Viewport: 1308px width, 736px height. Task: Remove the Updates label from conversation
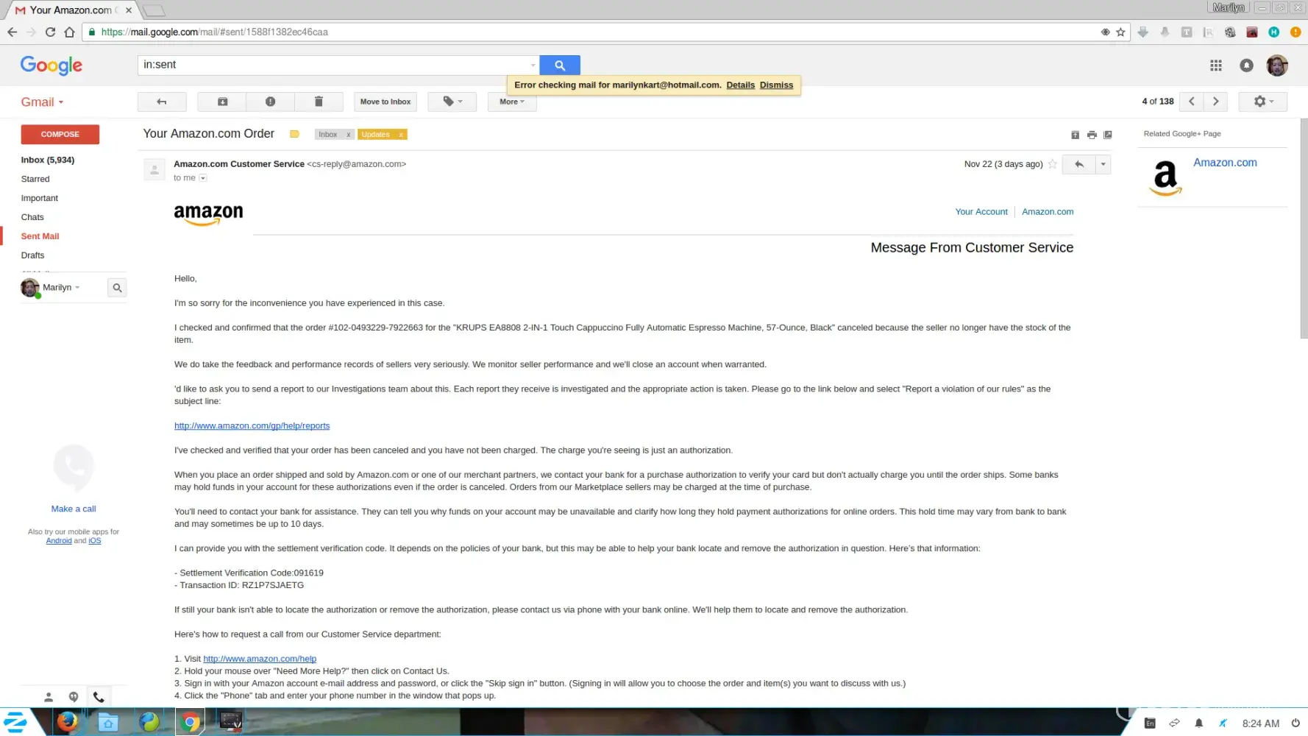coord(401,135)
